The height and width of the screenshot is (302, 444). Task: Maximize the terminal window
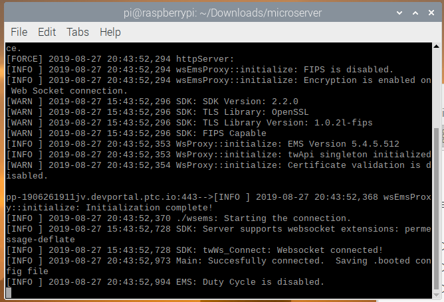click(415, 11)
